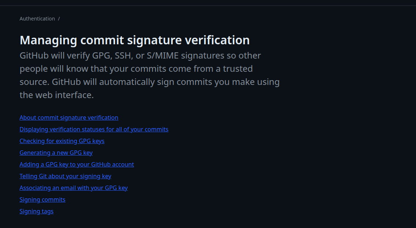
Task: Follow "Displaying verification statuses for all of your commits"
Action: tap(94, 129)
